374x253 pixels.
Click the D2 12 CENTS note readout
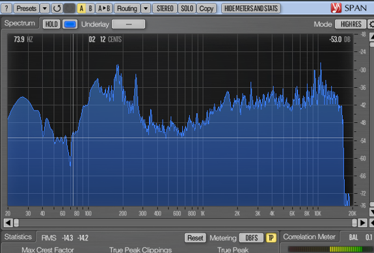[105, 39]
